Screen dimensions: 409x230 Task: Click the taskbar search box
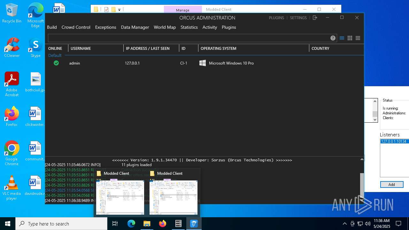(x=61, y=224)
